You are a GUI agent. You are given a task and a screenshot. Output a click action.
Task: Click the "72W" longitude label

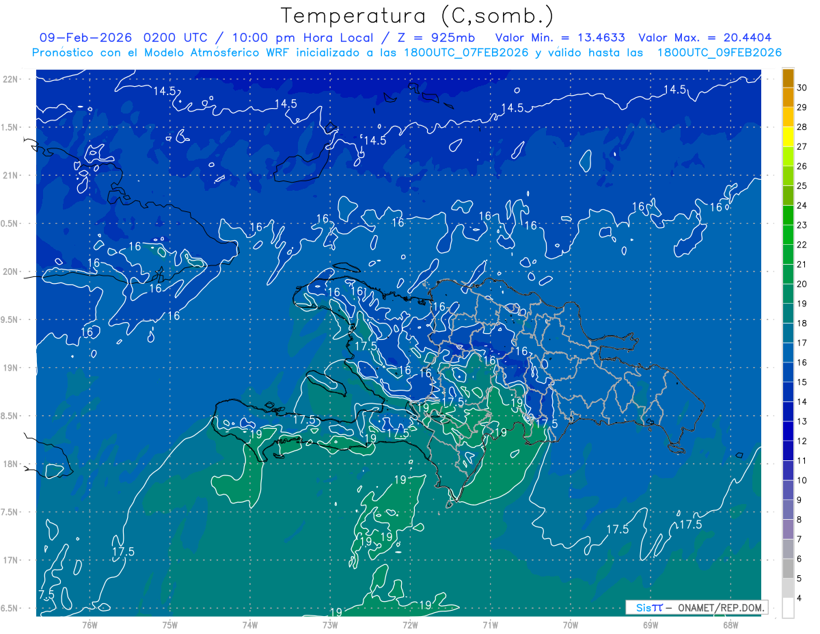coord(410,624)
